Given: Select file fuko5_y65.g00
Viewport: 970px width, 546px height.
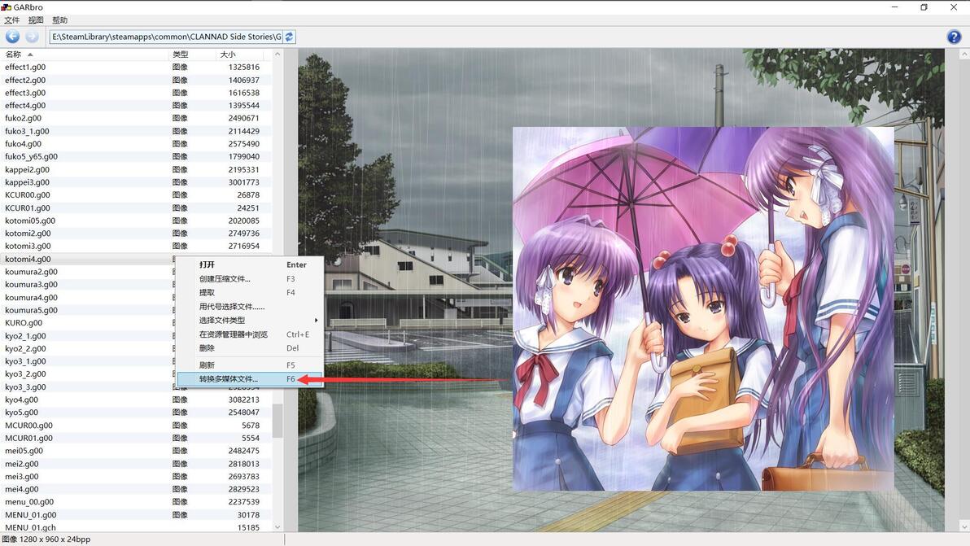Looking at the screenshot, I should click(32, 156).
